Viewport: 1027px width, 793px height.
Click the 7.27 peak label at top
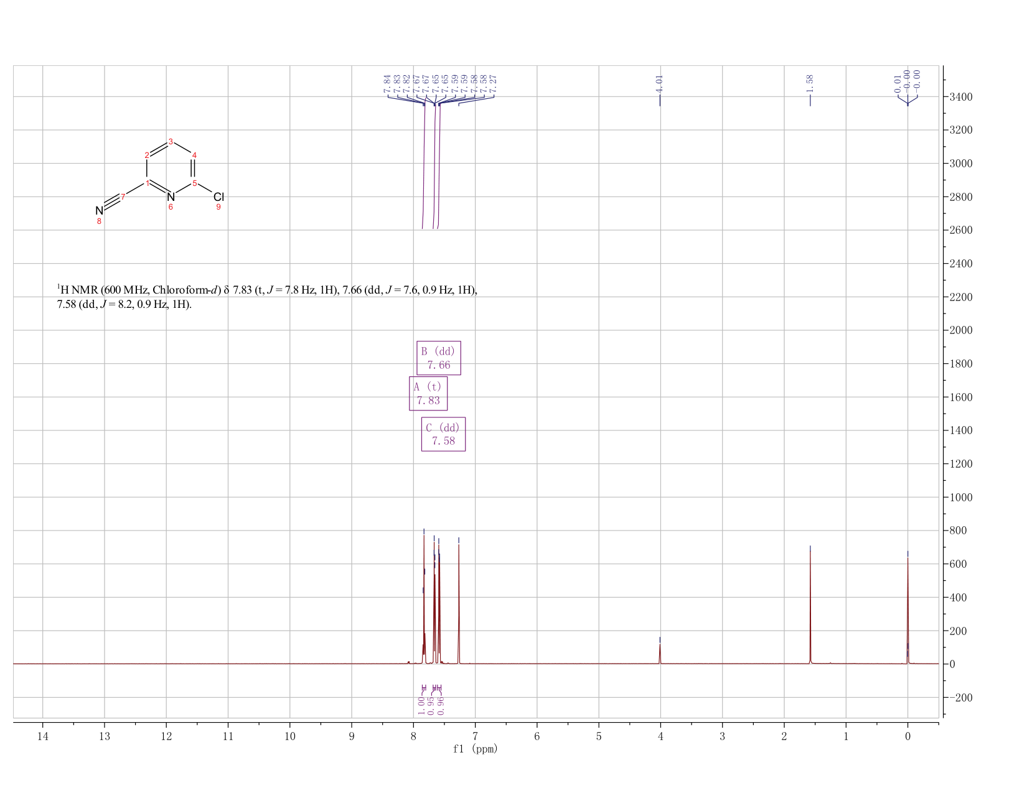494,83
